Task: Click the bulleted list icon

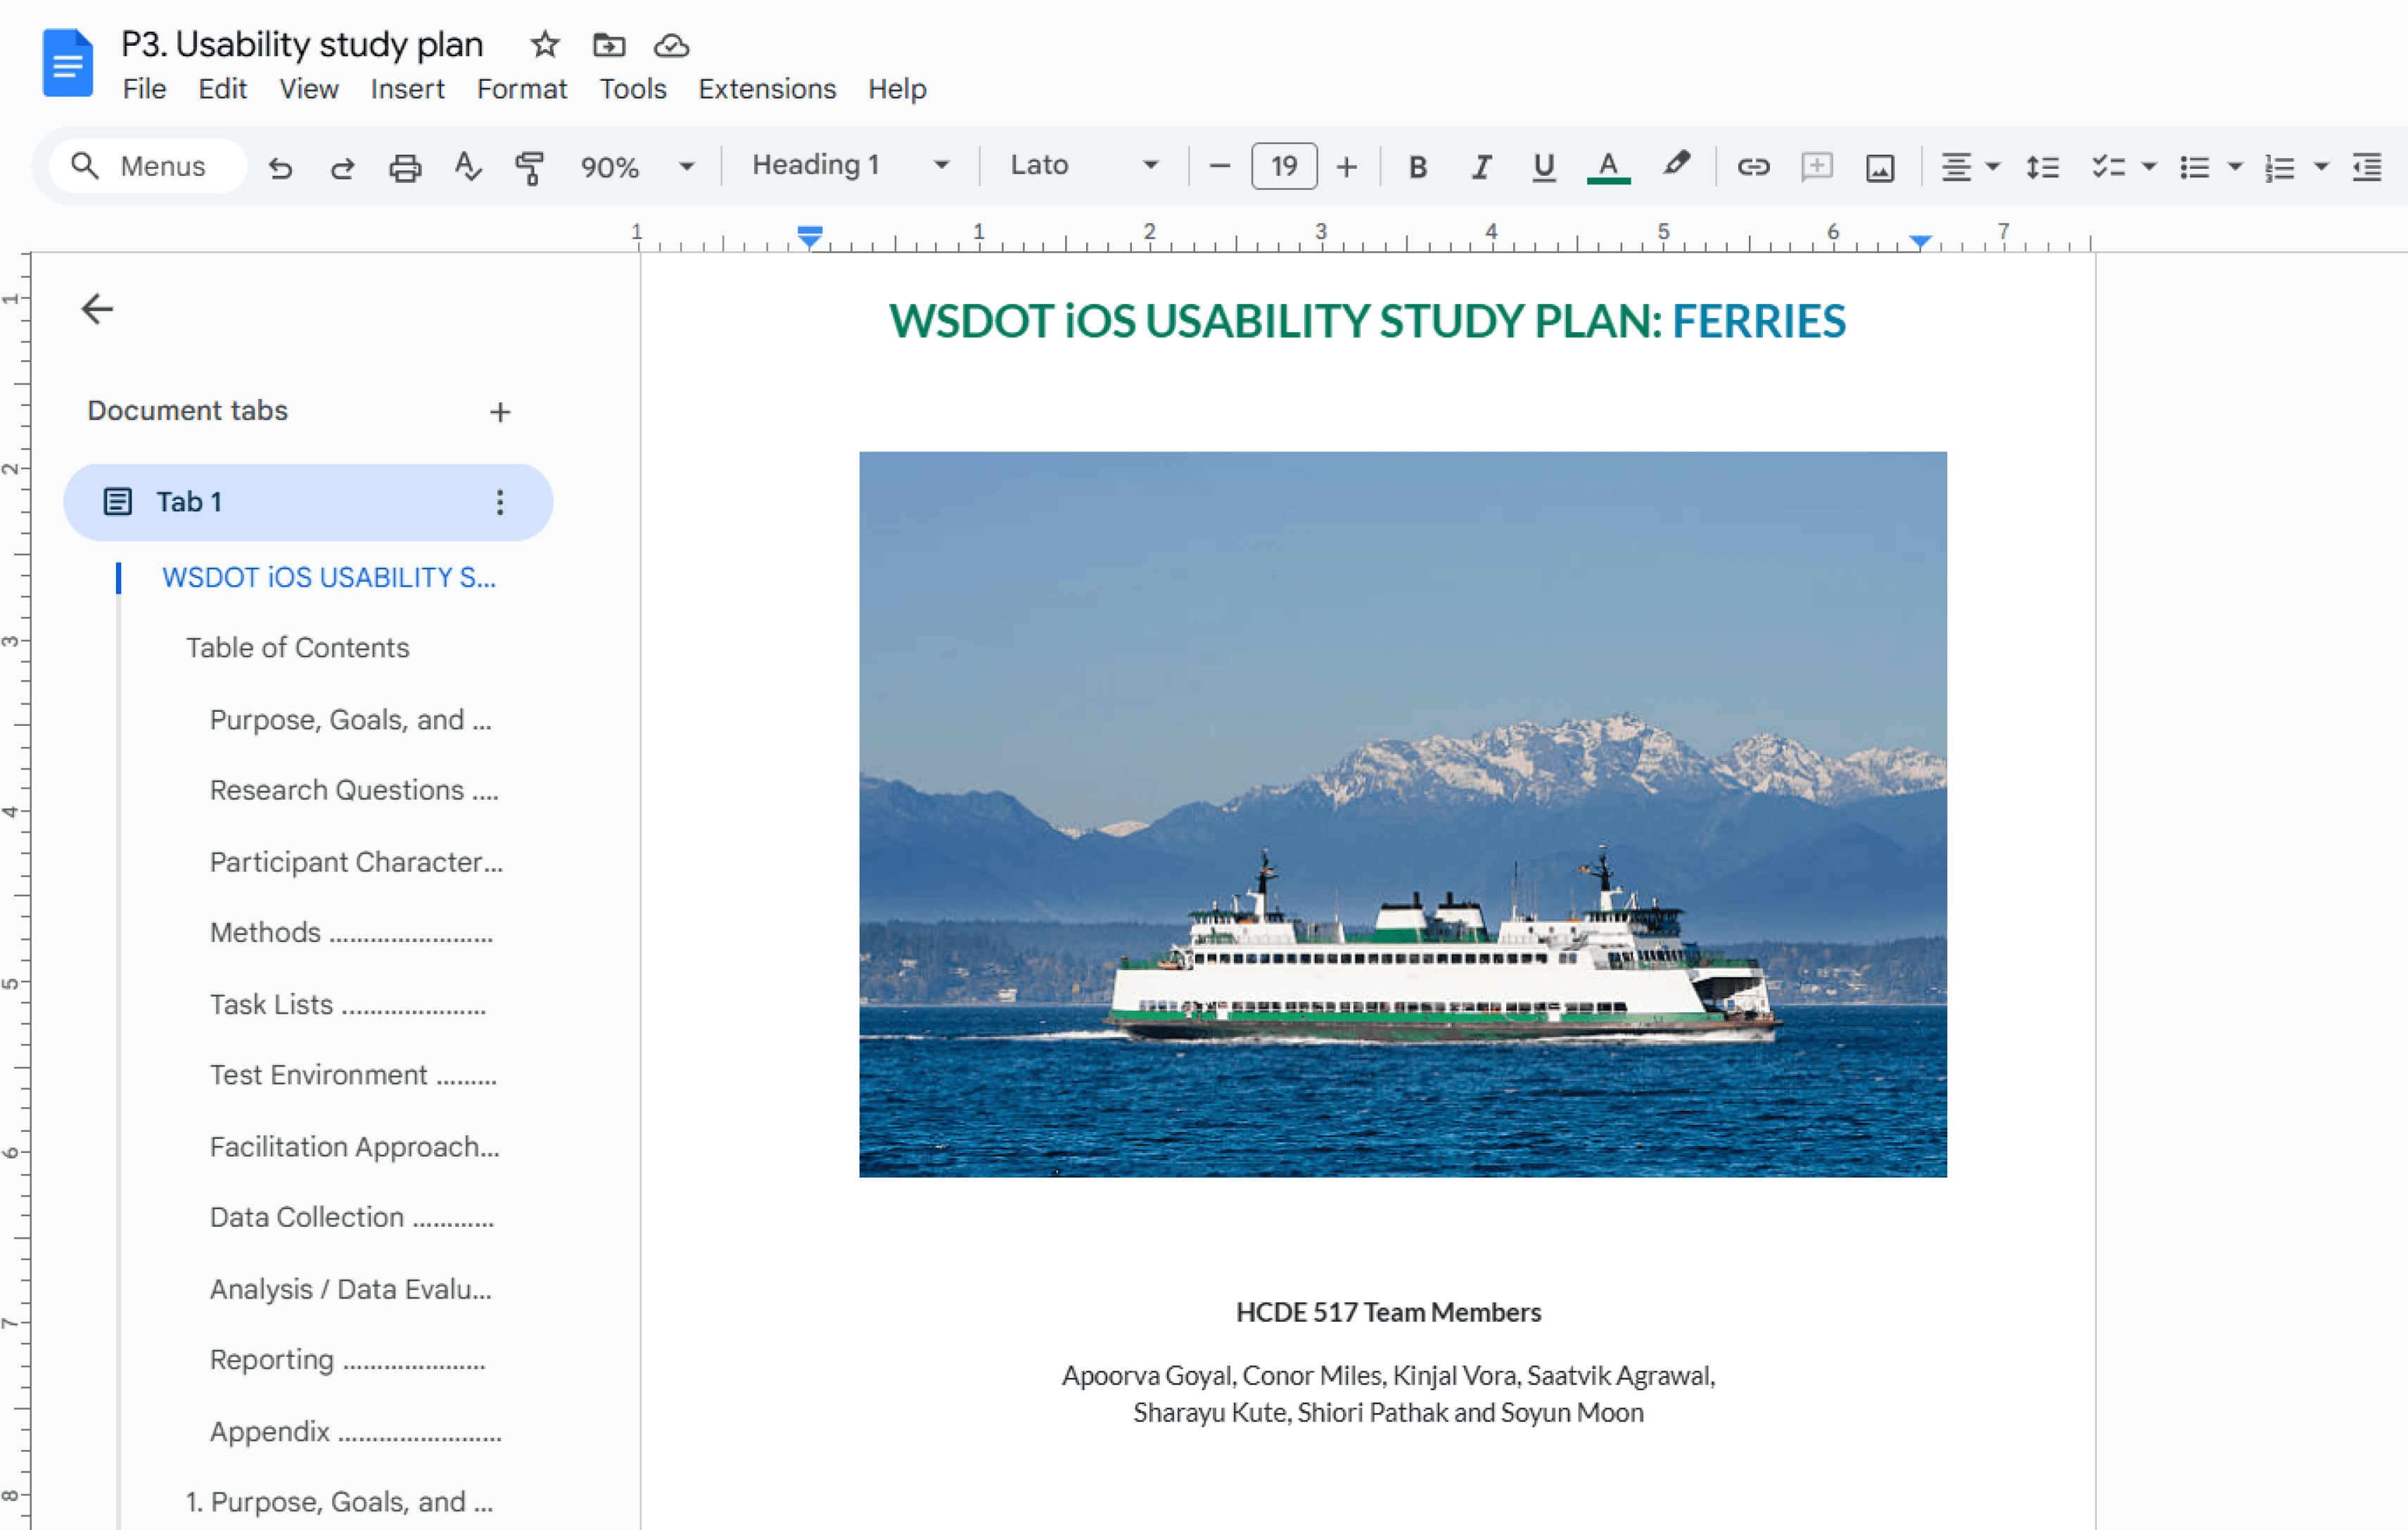Action: coord(2194,167)
